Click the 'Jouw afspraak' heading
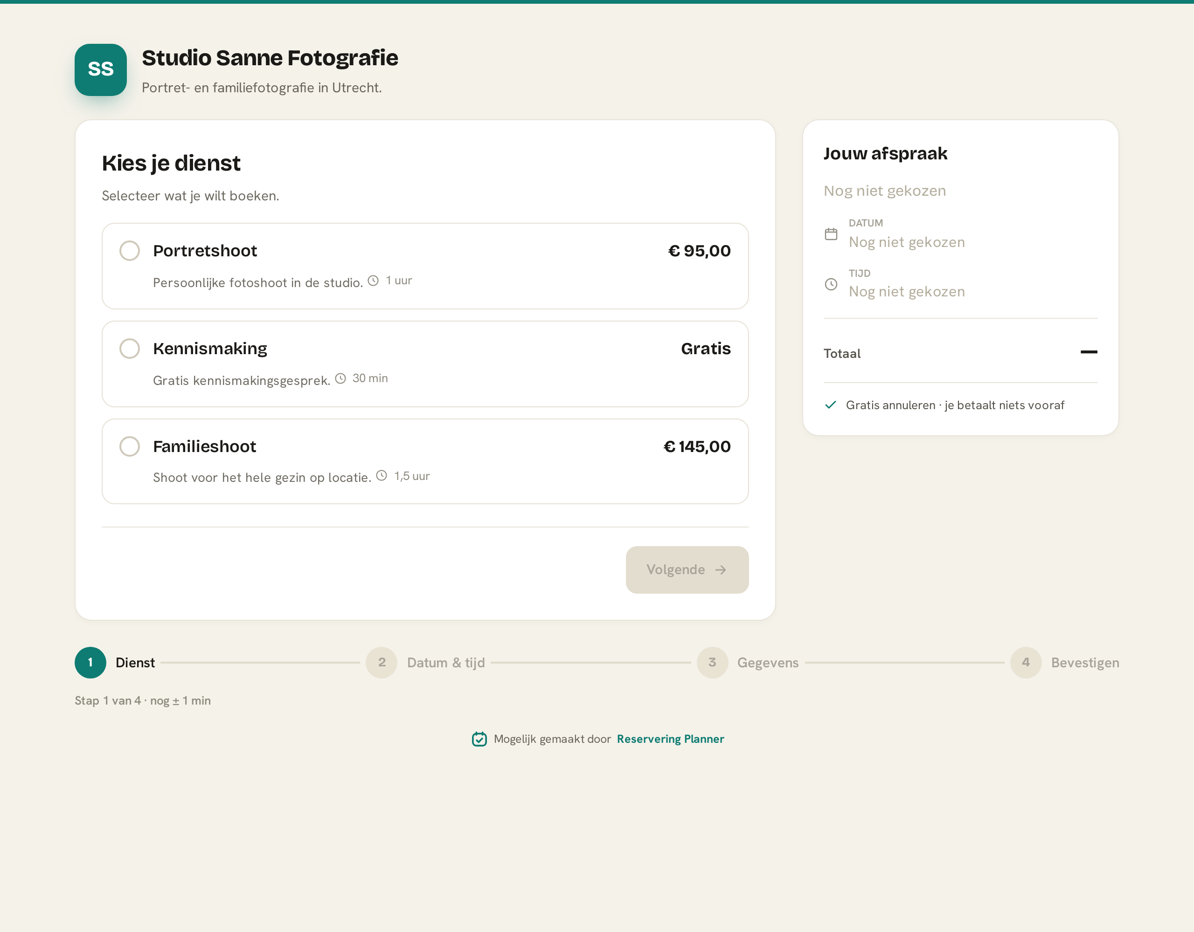Viewport: 1194px width, 932px height. [886, 153]
